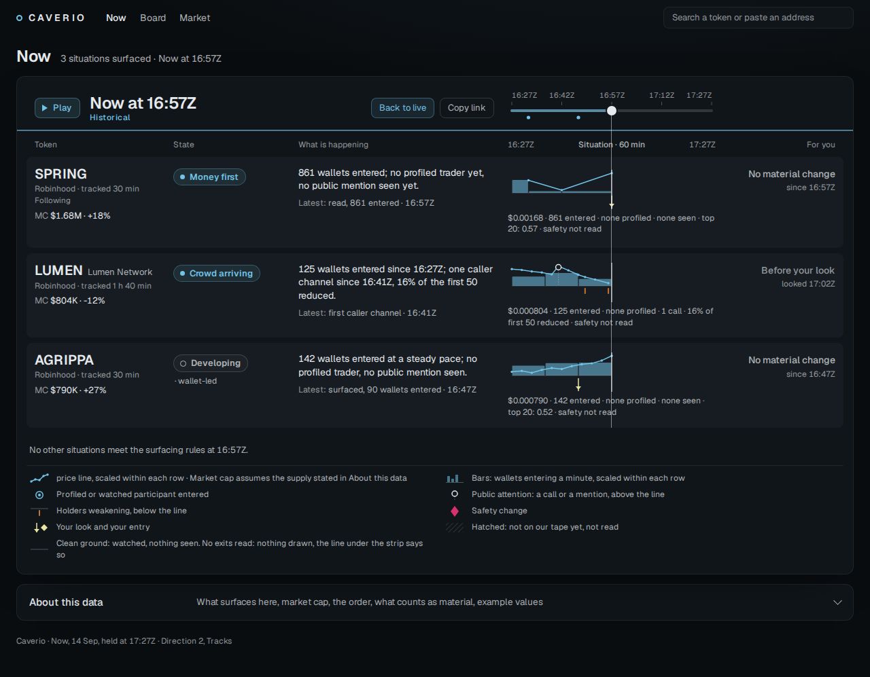
Task: Click the wallet bars legend icon
Action: [x=455, y=478]
